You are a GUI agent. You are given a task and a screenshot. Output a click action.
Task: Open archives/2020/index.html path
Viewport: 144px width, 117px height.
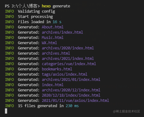click(68, 48)
